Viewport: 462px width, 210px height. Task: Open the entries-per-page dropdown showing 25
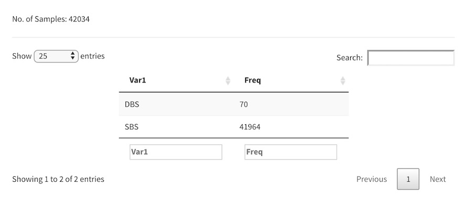pyautogui.click(x=56, y=56)
